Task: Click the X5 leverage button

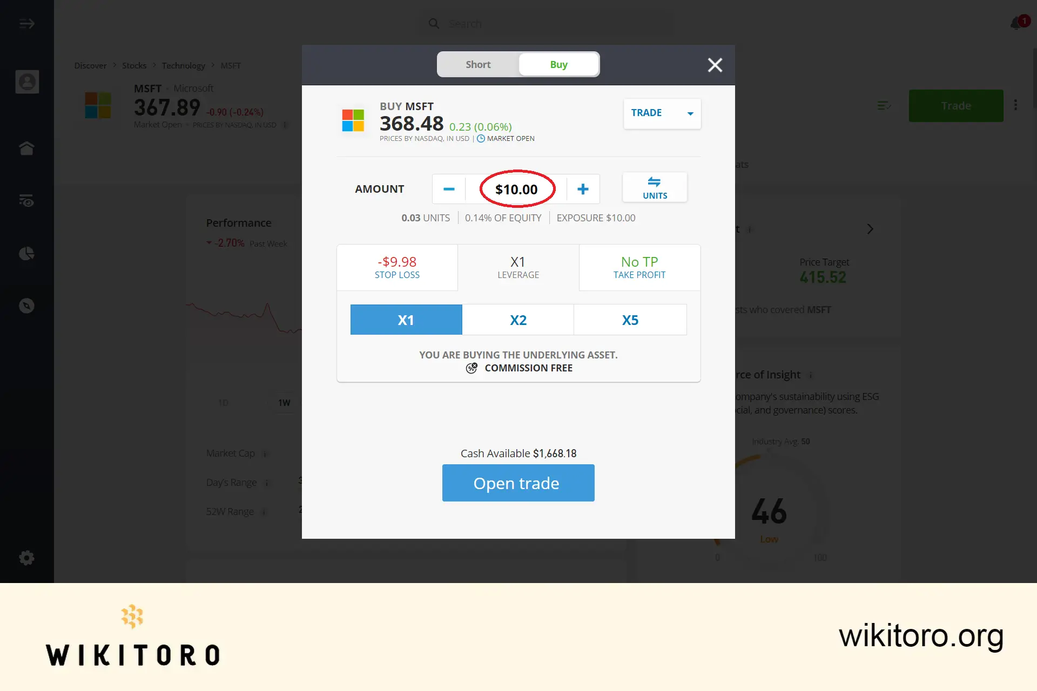Action: pyautogui.click(x=630, y=319)
